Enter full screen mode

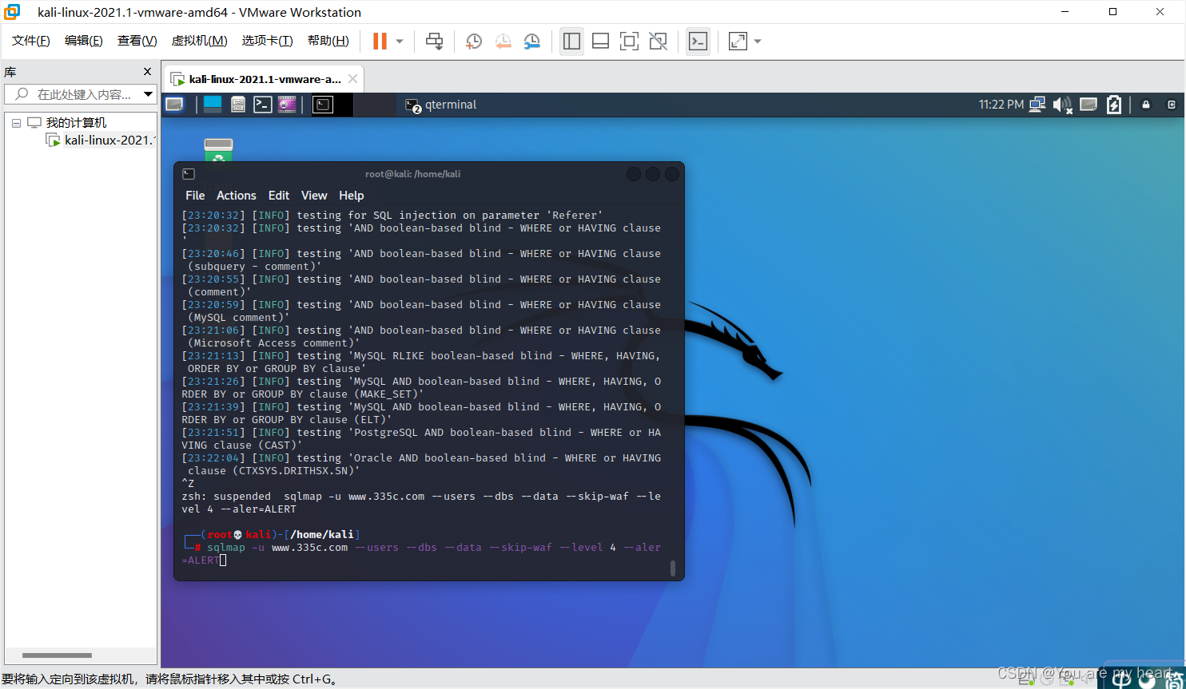tap(630, 41)
